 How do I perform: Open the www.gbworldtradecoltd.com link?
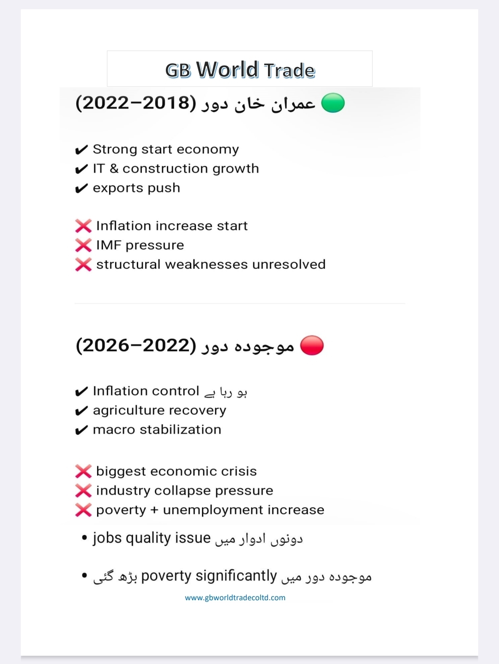[x=235, y=597]
